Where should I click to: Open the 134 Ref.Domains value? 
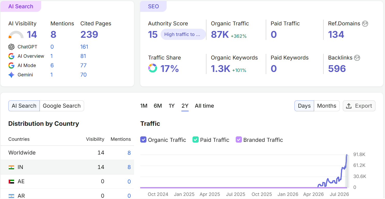[x=336, y=34]
